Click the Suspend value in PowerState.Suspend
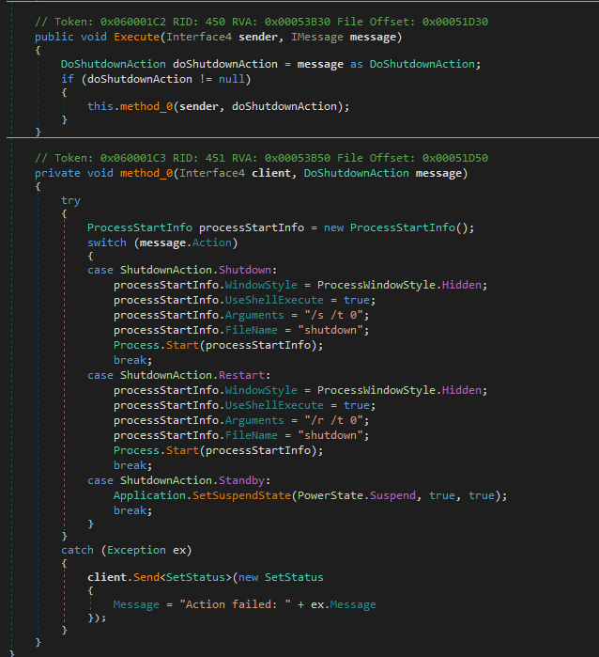599x657 pixels. click(392, 495)
